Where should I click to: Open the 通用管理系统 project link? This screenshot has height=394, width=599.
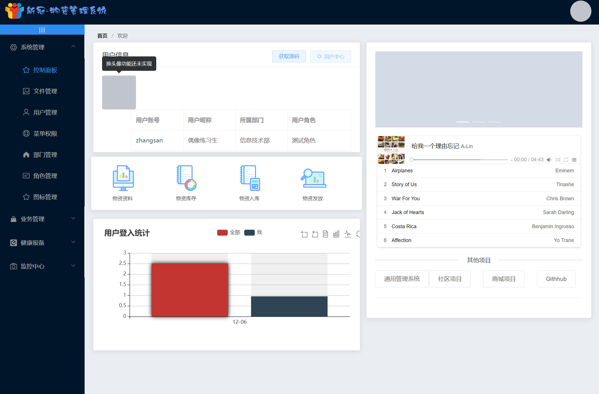point(402,279)
